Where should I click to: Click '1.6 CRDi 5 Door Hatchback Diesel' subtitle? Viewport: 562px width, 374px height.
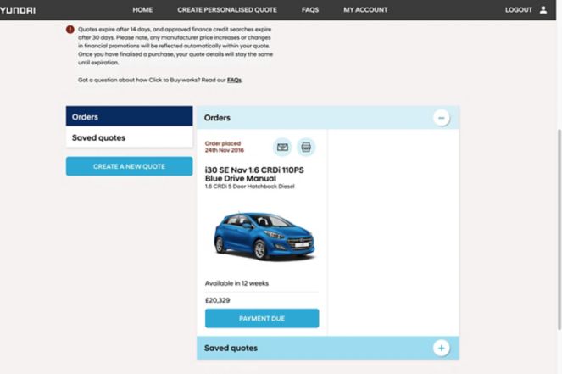coord(250,187)
